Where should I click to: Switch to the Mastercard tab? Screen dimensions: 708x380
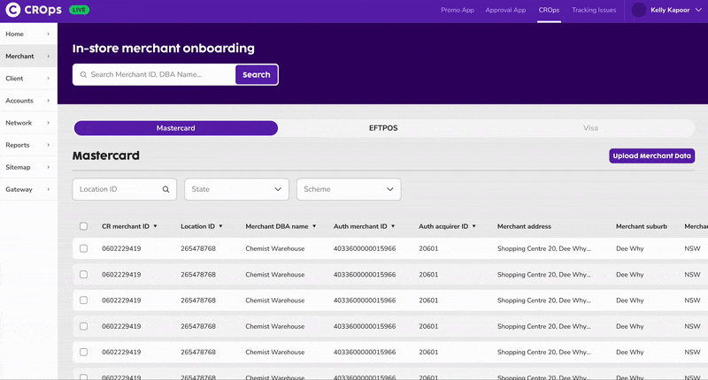pos(175,128)
